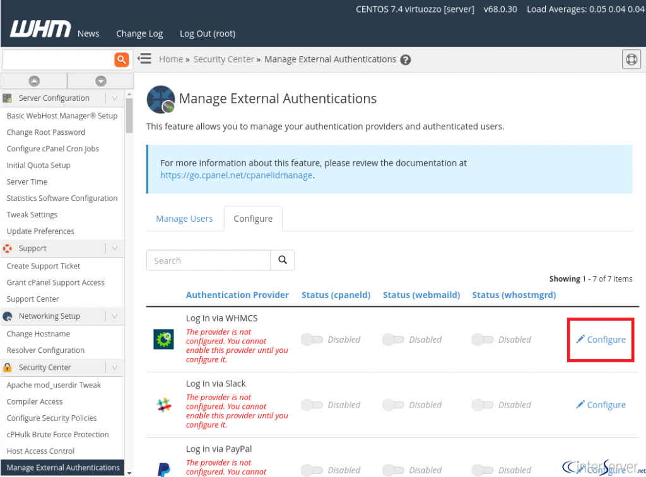646x477 pixels.
Task: Select Manage External Authentications in sidebar
Action: pos(62,467)
